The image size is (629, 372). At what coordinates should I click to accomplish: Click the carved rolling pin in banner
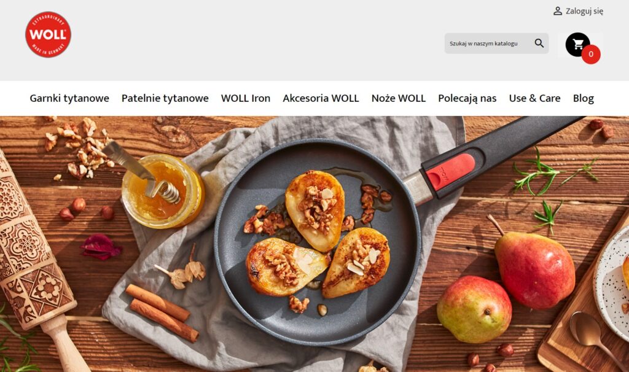pyautogui.click(x=34, y=257)
